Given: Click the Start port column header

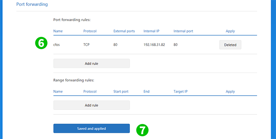Looking at the screenshot, I should click(121, 91).
